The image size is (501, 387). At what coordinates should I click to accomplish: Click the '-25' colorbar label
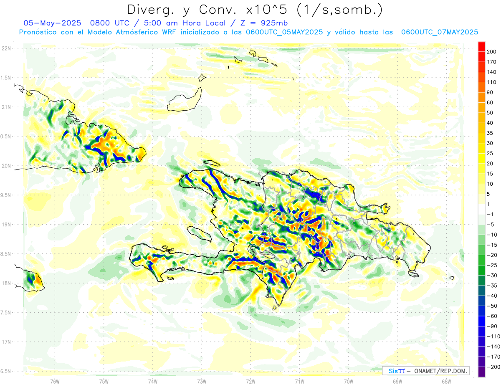(492, 266)
